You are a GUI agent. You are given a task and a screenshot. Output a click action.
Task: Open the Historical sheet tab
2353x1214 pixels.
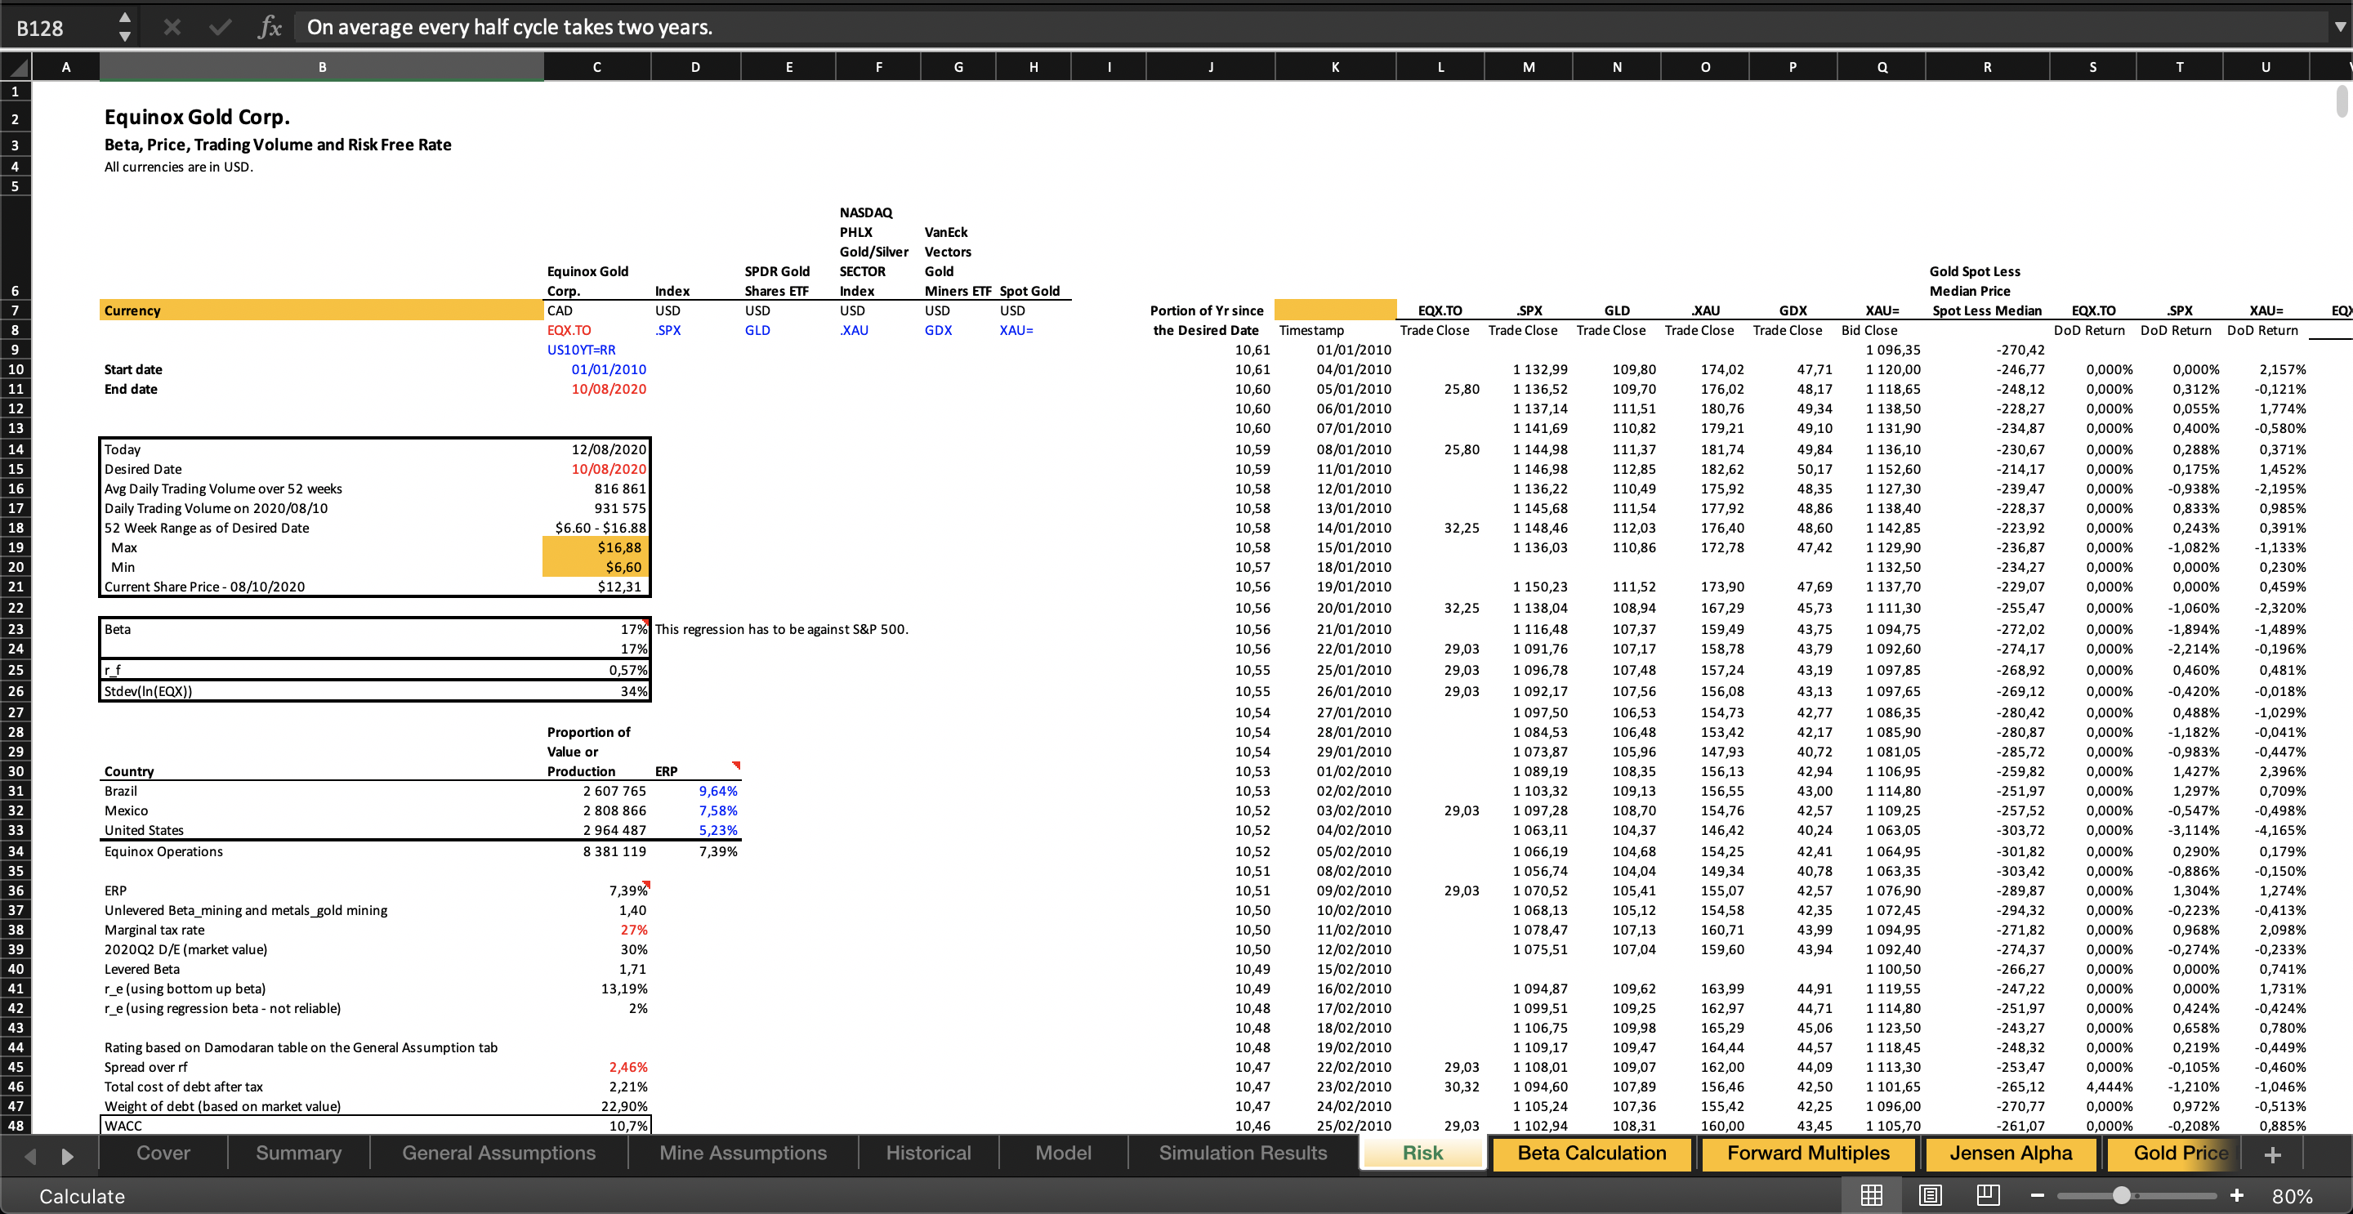(x=928, y=1153)
